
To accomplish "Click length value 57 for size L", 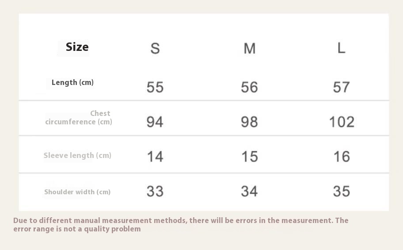I will coord(341,87).
